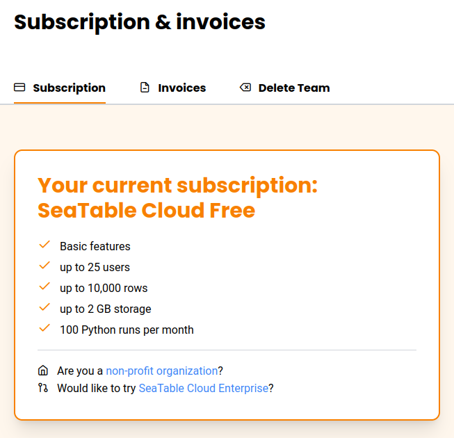Click the up to 10,000 rows text
Viewport: 454px width, 438px height.
[104, 288]
